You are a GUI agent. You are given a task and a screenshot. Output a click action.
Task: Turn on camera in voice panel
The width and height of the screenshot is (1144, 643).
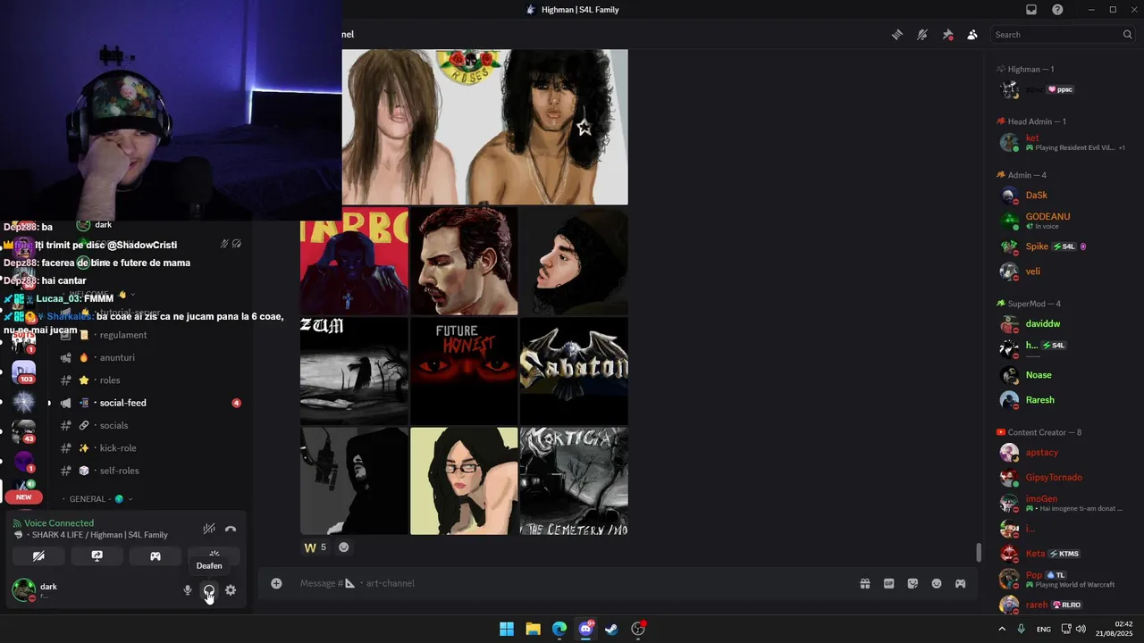pos(38,555)
